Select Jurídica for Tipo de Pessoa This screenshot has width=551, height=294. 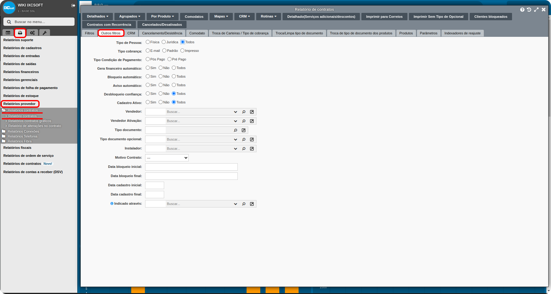pos(164,42)
